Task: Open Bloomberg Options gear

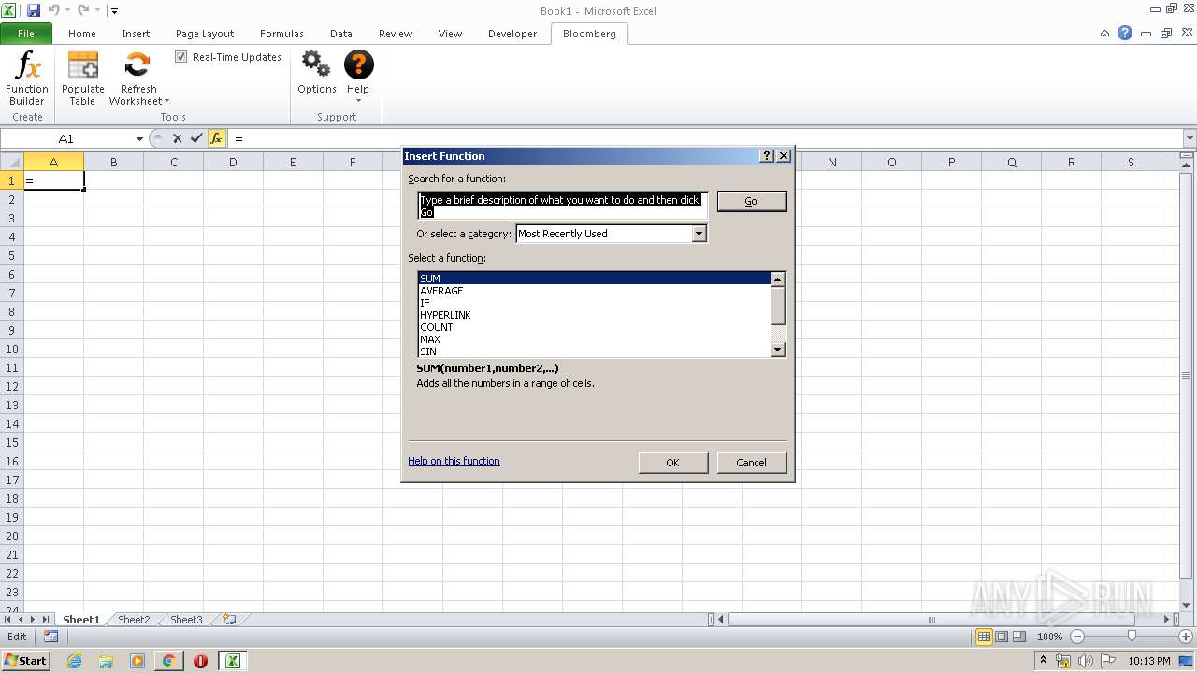Action: tap(316, 73)
